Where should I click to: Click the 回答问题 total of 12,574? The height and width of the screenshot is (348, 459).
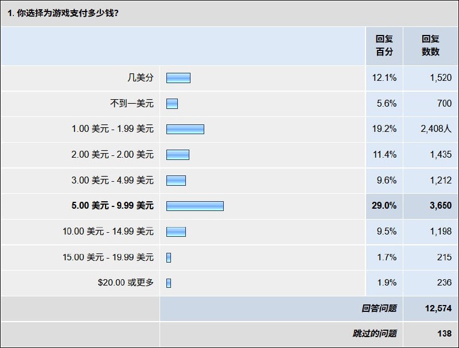tap(438, 308)
